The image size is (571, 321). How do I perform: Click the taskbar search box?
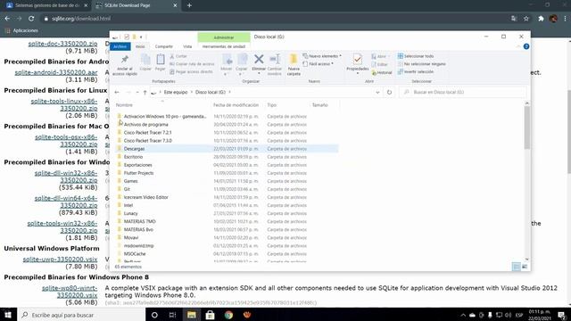click(81, 315)
